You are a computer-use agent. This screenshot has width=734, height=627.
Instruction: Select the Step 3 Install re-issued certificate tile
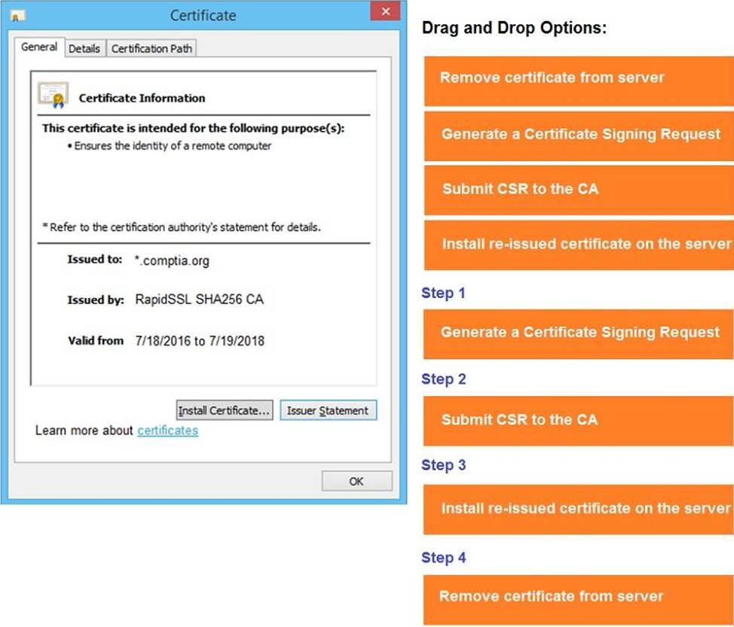point(578,509)
